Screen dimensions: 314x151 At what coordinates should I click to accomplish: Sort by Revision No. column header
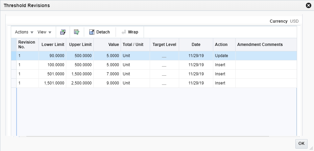pyautogui.click(x=27, y=45)
